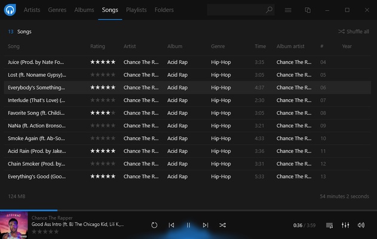377x239 pixels.
Task: Click the headphone app logo
Action: [10, 10]
